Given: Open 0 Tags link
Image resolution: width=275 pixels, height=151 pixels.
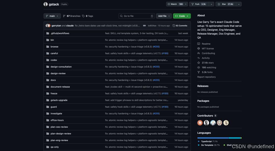Looking at the screenshot, I should [88, 16].
